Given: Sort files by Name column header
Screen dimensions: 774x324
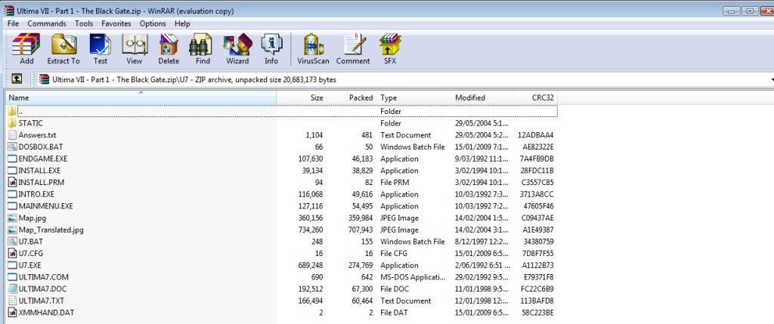Looking at the screenshot, I should pyautogui.click(x=141, y=97).
